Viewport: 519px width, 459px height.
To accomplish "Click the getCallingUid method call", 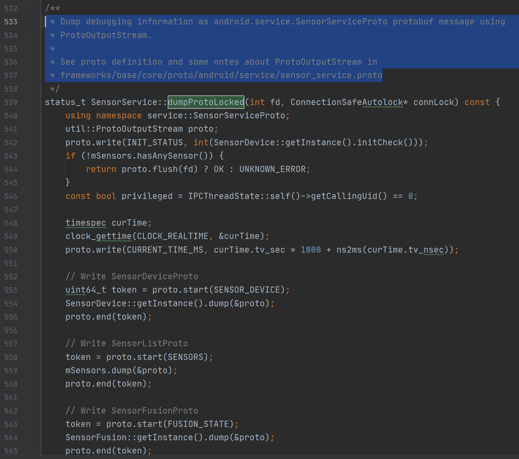I will (349, 196).
